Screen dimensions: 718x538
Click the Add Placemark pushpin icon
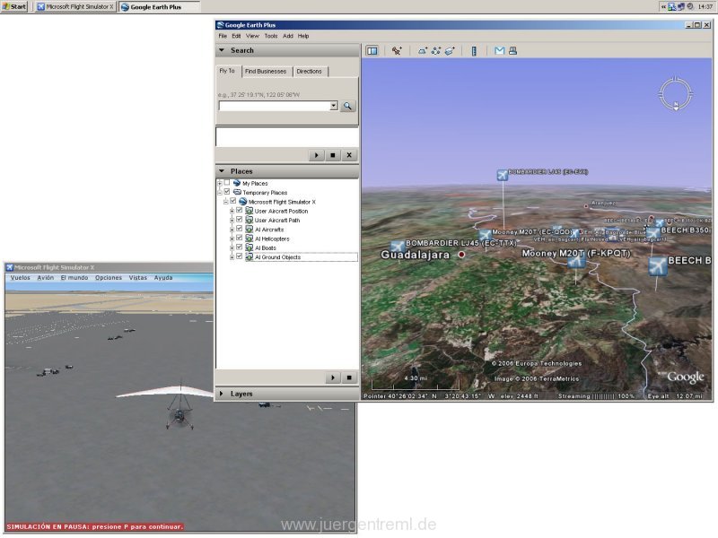point(397,51)
